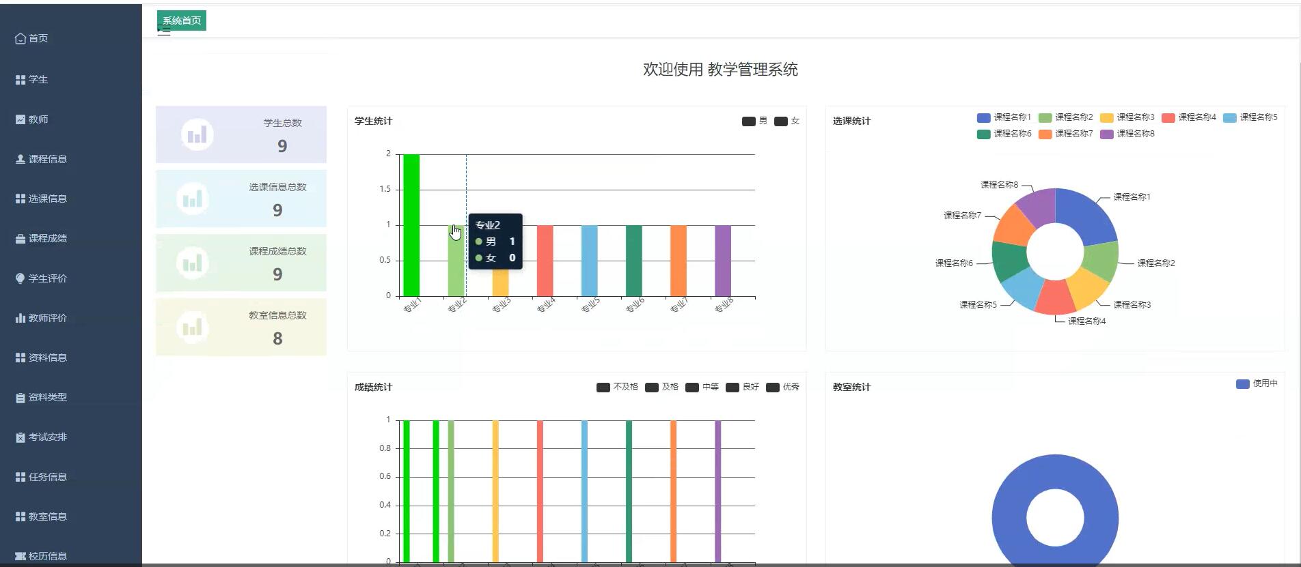Click 课程名称7 orange legend swatch

pyautogui.click(x=1045, y=134)
